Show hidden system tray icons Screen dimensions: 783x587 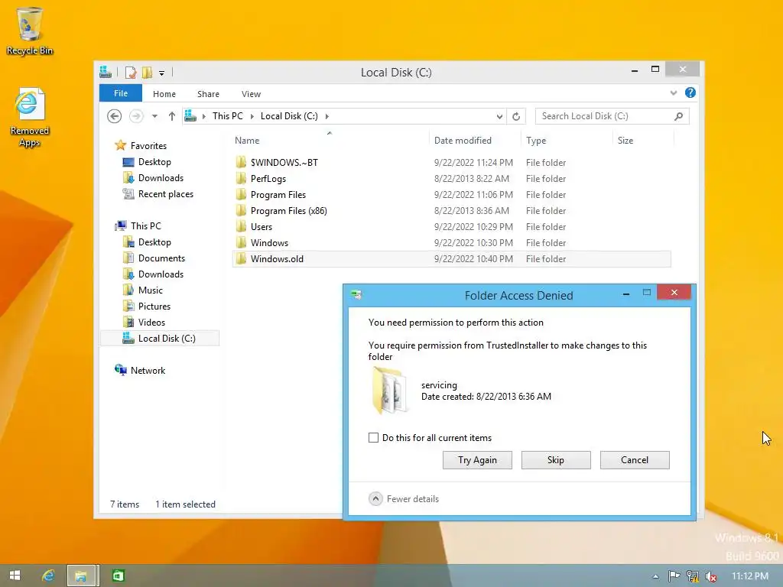coord(655,576)
